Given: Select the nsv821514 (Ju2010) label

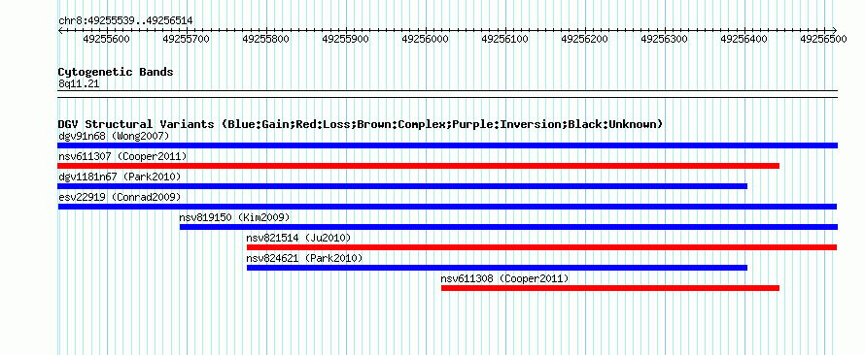Looking at the screenshot, I should pos(298,238).
